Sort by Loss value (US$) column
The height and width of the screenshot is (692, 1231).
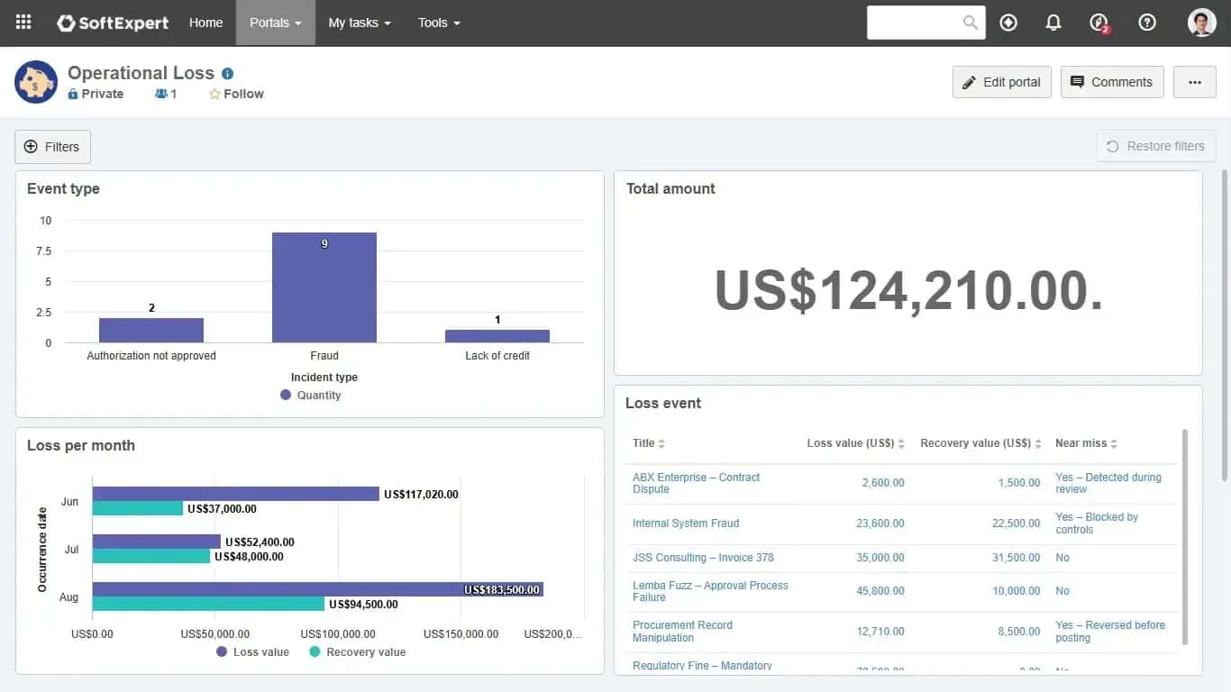856,443
